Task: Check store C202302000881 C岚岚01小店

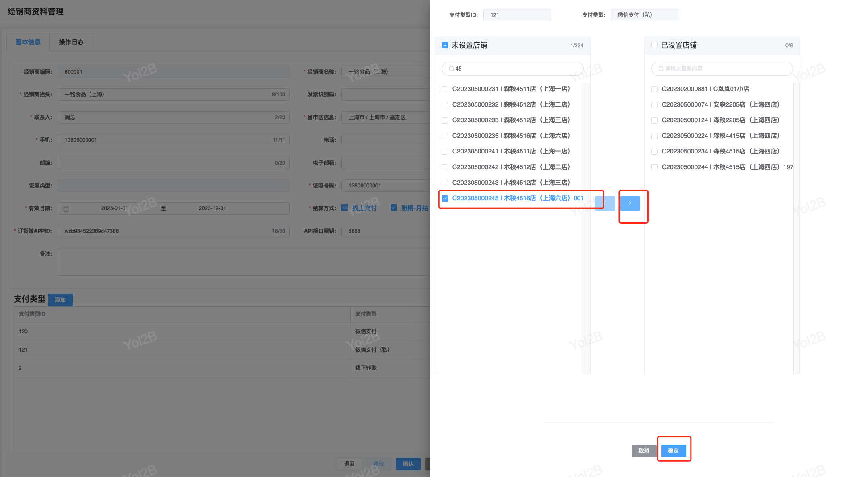Action: click(654, 89)
